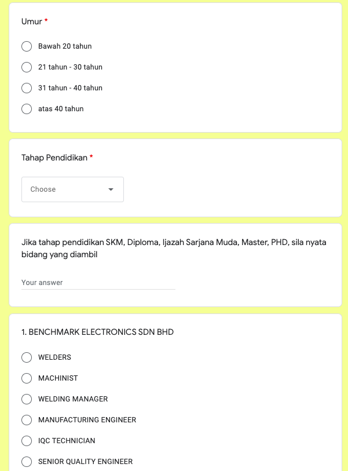This screenshot has width=348, height=471.
Task: Choose '21 tahun - 30 tahun' radio button
Action: [27, 67]
